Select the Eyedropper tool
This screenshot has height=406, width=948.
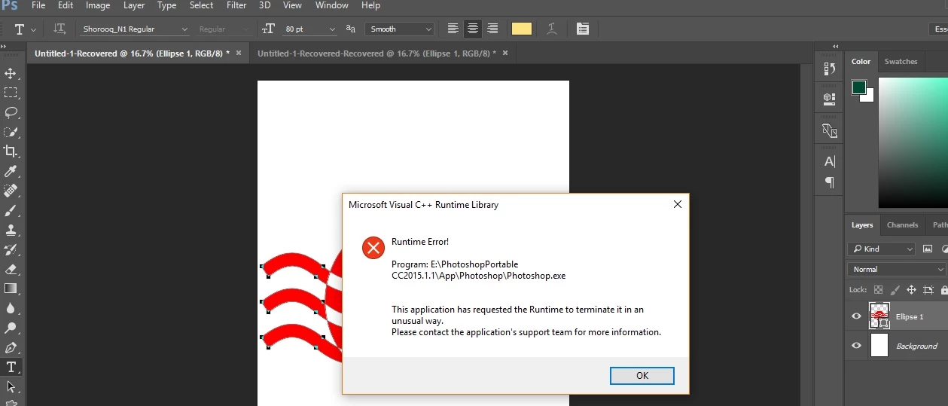pyautogui.click(x=11, y=171)
